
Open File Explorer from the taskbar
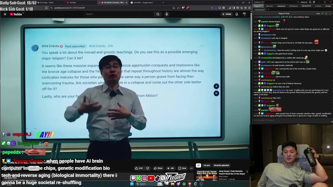pos(172,184)
